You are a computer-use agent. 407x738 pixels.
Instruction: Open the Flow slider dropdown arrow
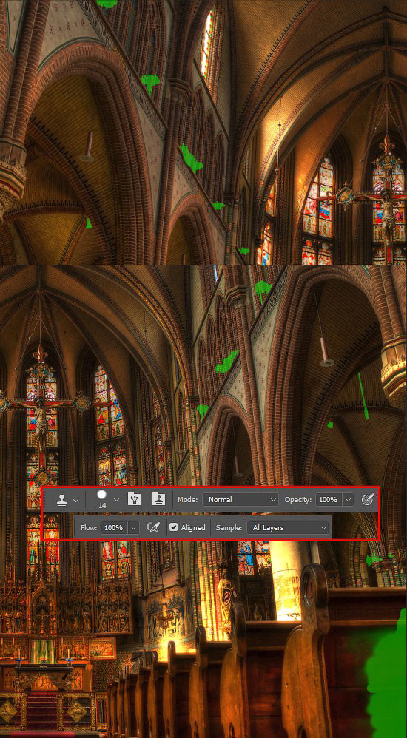(134, 527)
